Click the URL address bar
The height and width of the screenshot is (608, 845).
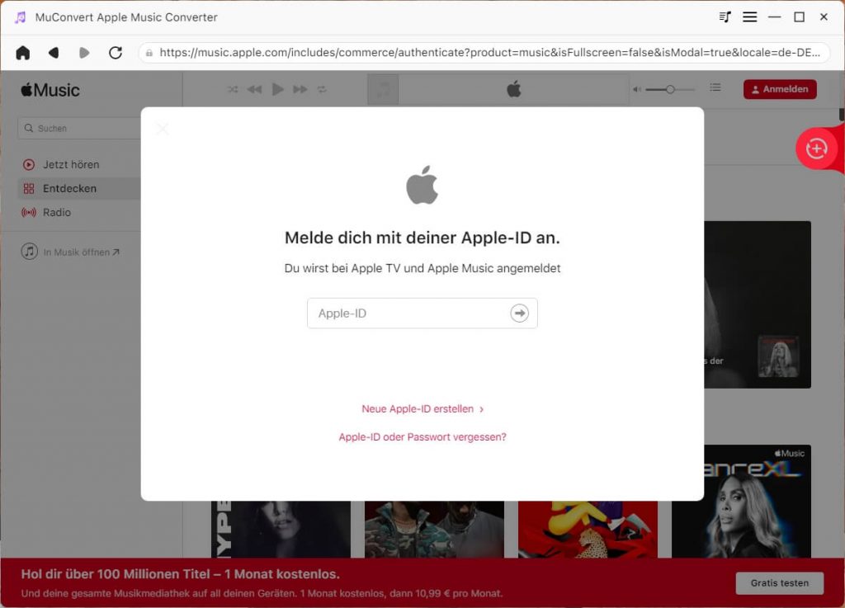tap(484, 53)
